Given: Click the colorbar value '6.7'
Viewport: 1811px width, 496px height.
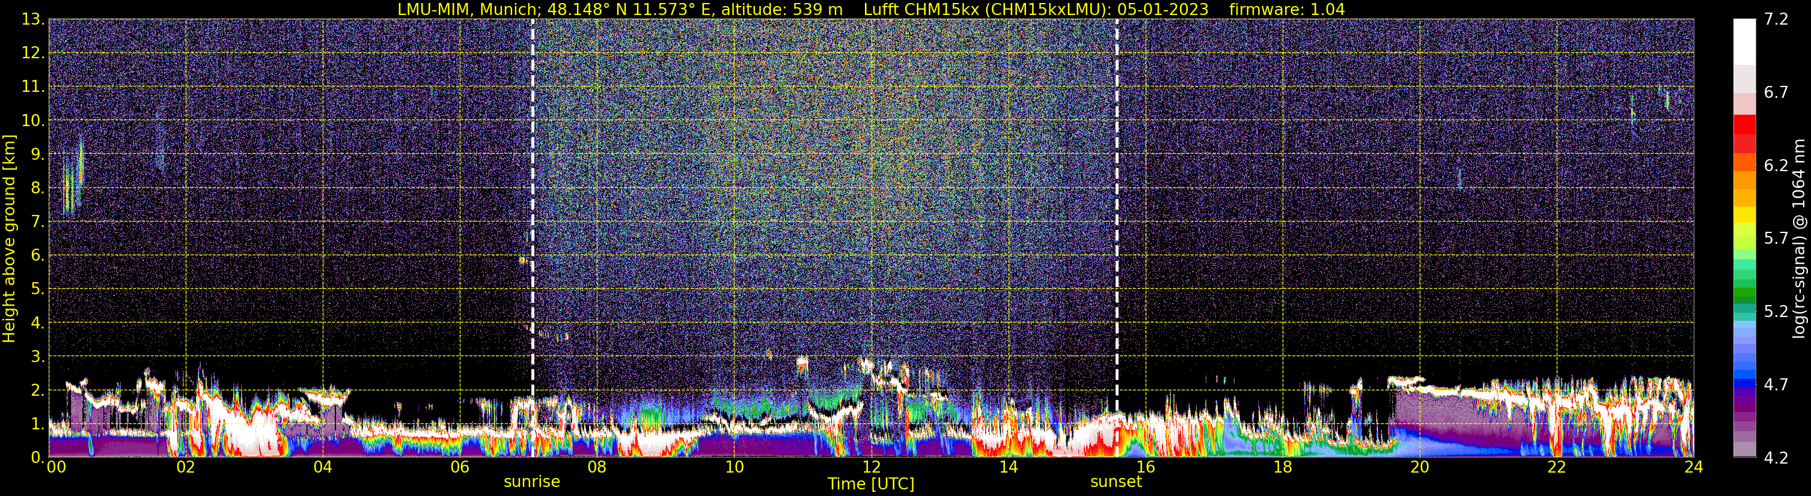Looking at the screenshot, I should click(x=1776, y=92).
